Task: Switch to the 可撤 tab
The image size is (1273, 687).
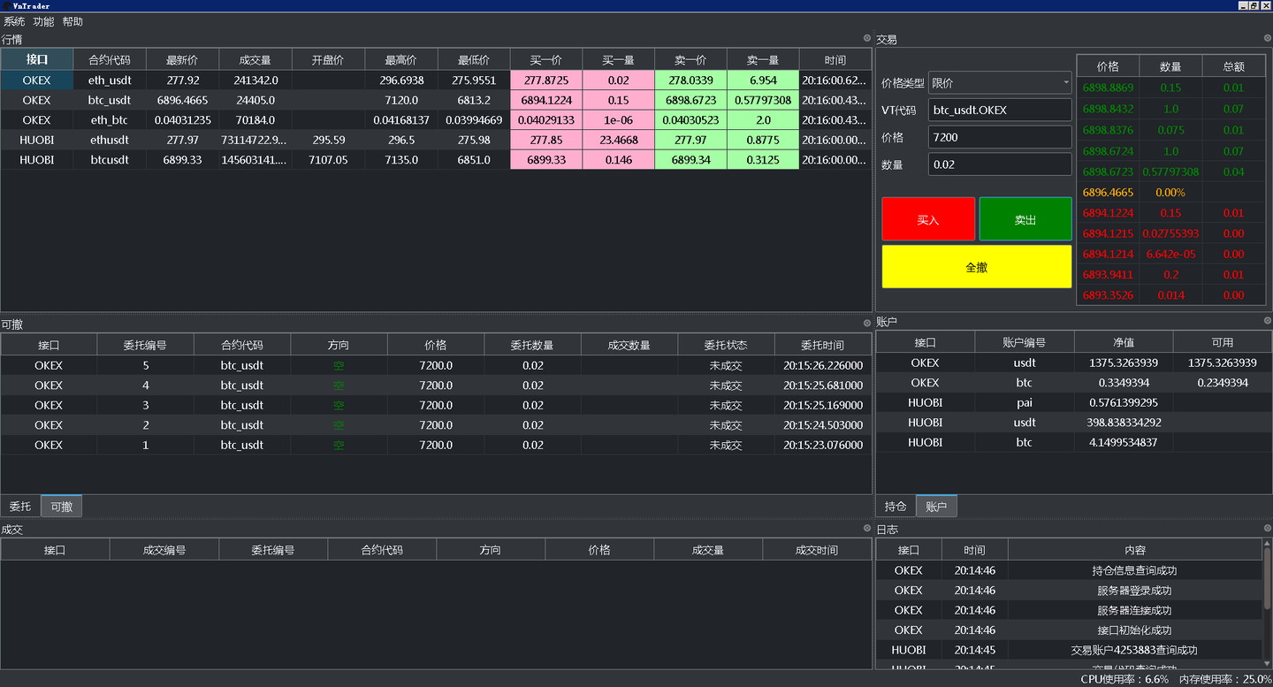Action: pyautogui.click(x=61, y=507)
